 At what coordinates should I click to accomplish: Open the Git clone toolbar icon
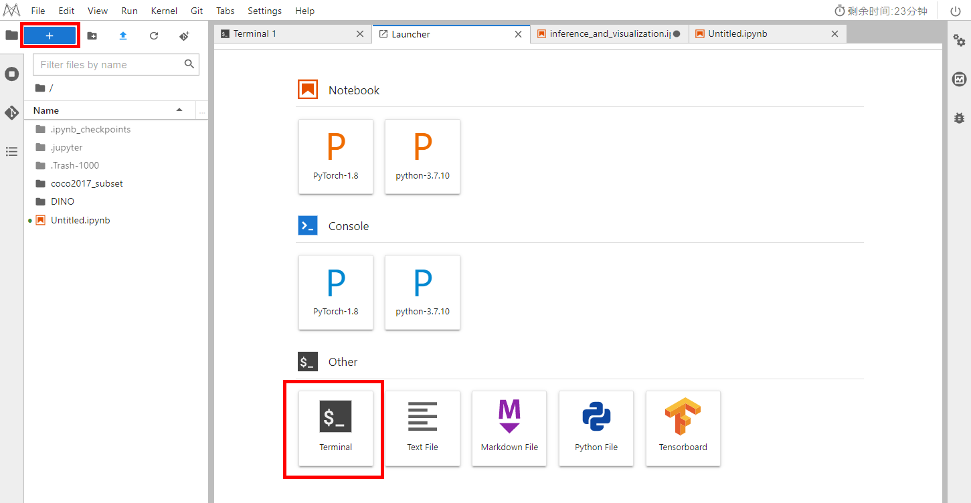pyautogui.click(x=185, y=36)
